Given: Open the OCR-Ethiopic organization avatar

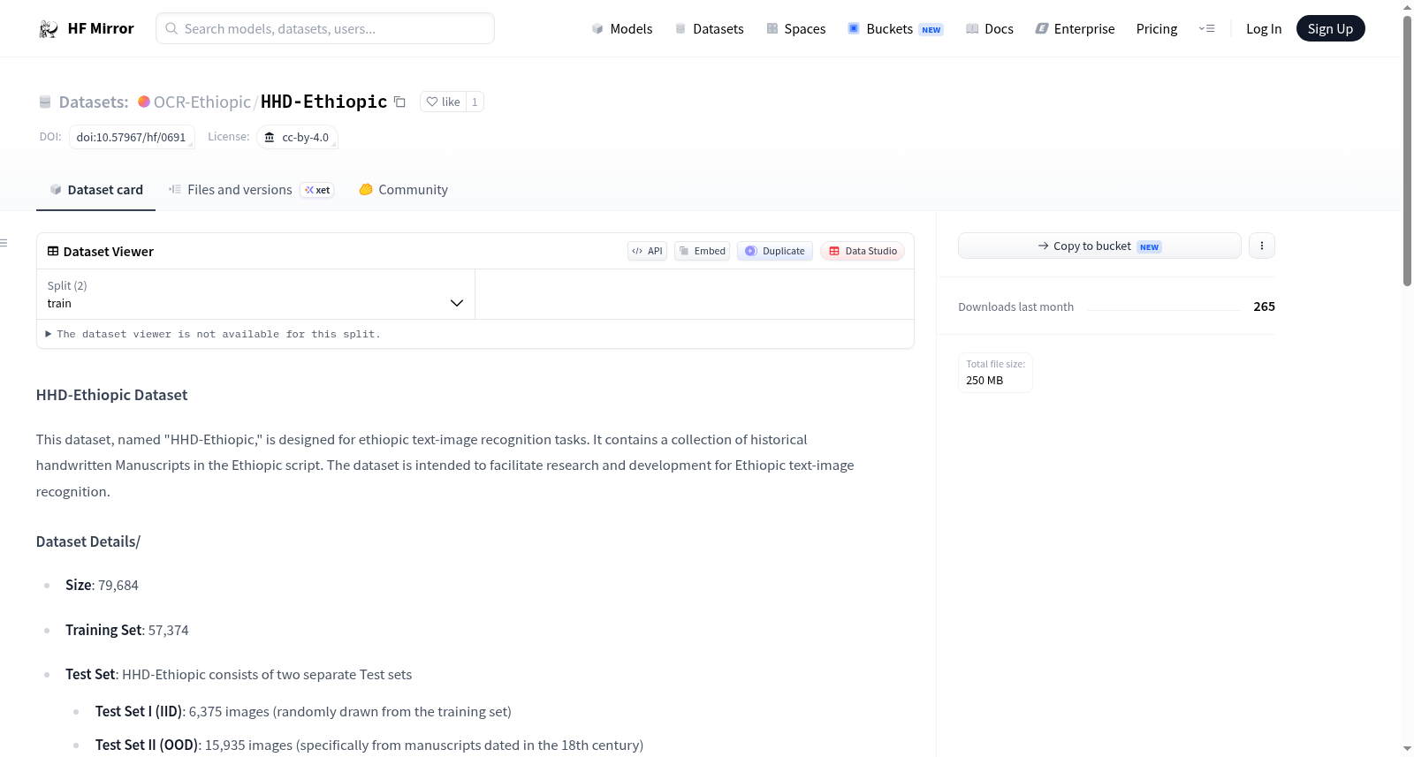Looking at the screenshot, I should tap(144, 102).
